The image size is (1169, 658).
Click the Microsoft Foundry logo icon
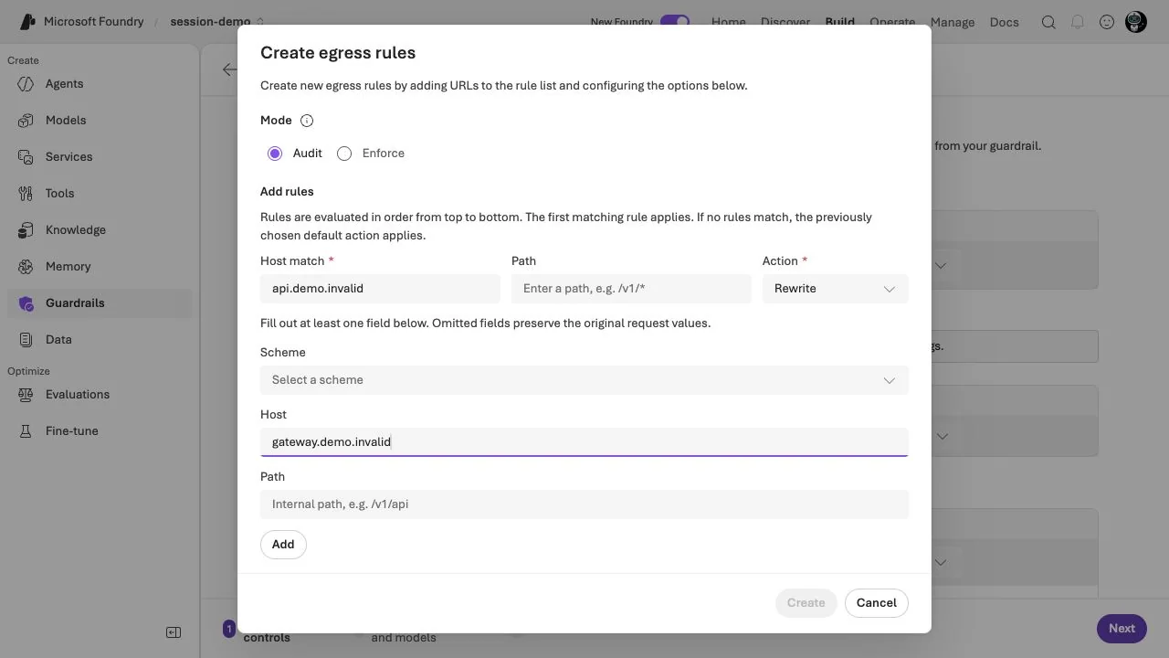point(27,22)
